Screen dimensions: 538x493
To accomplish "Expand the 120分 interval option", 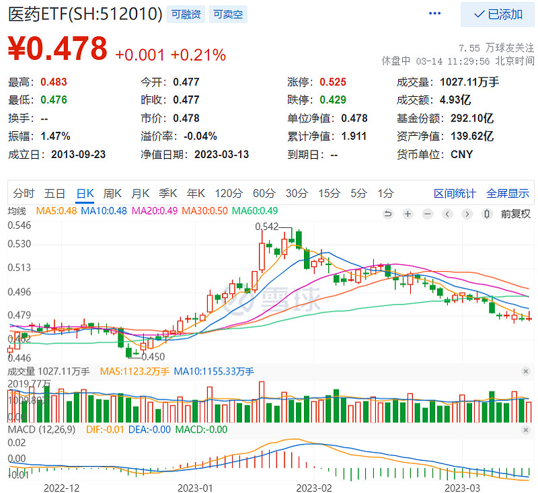I will (x=229, y=192).
